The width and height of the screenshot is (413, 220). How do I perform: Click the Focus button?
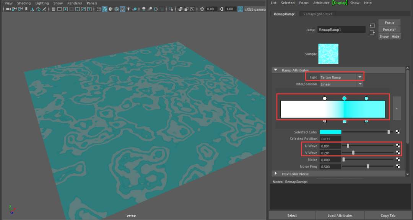[389, 23]
